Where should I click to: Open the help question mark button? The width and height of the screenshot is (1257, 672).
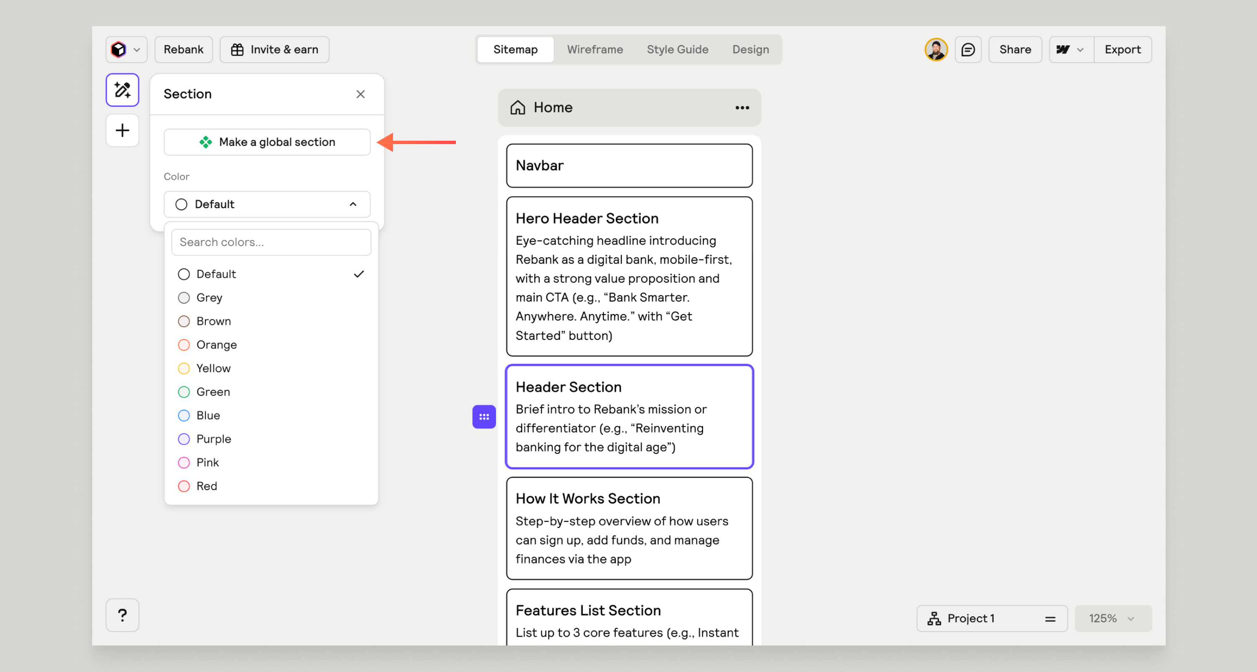pyautogui.click(x=122, y=615)
